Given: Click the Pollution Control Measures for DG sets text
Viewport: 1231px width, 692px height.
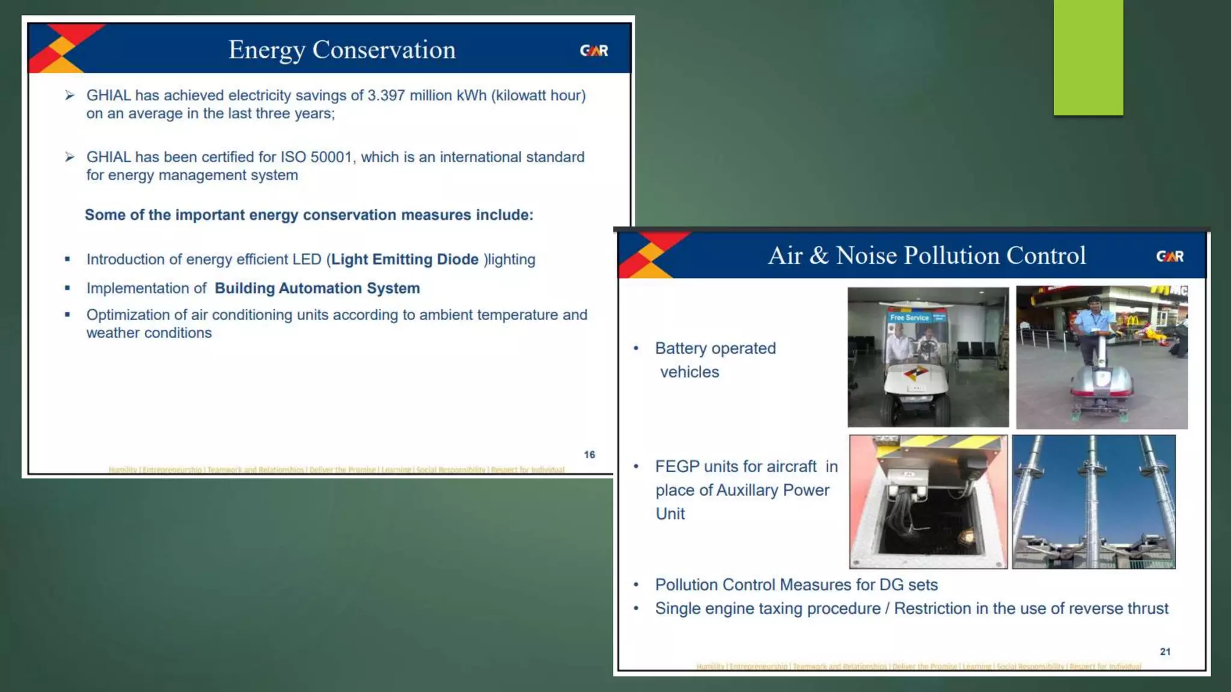Looking at the screenshot, I should (796, 585).
